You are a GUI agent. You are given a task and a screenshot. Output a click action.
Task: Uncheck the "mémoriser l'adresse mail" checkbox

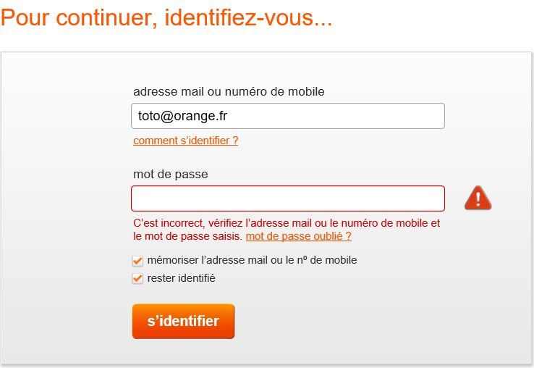(137, 261)
